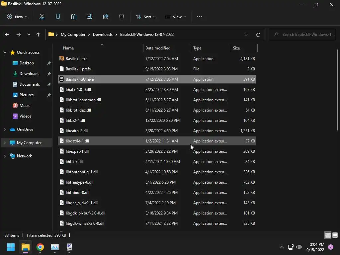This screenshot has width=340, height=255.
Task: Click the BasiliskII.exe application icon
Action: click(x=61, y=58)
